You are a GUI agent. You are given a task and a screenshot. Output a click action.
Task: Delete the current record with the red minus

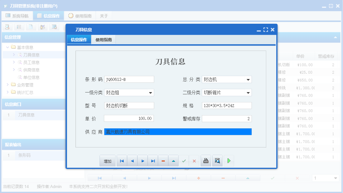163,161
